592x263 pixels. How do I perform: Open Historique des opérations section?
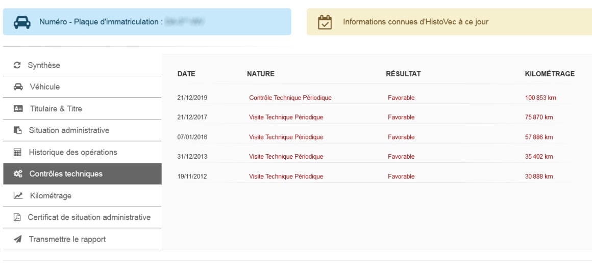click(x=82, y=153)
